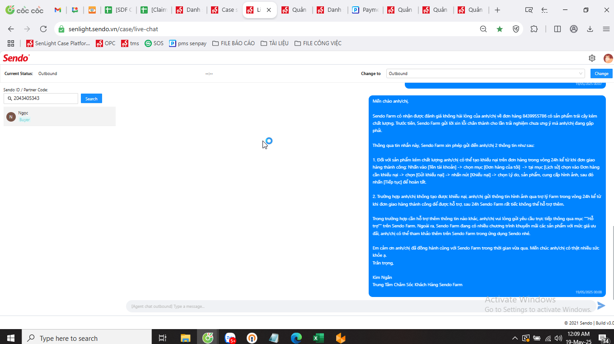Open Zalo from the taskbar
The height and width of the screenshot is (344, 614).
[x=230, y=337]
